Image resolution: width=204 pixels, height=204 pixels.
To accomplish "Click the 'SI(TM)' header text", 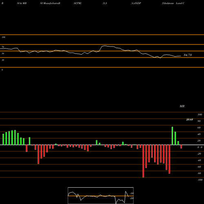I will 78,3.
